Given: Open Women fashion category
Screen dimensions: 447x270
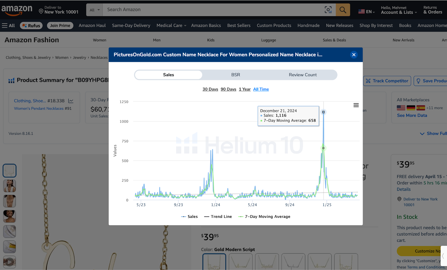Looking at the screenshot, I should pos(99,40).
